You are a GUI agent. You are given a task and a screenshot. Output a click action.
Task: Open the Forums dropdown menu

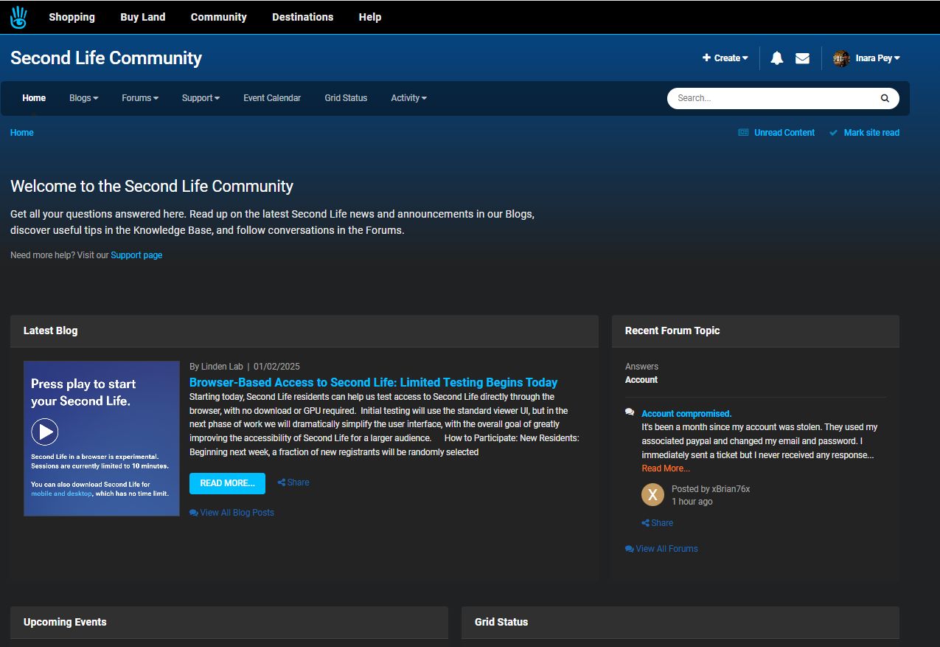coord(140,98)
